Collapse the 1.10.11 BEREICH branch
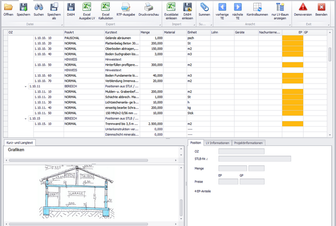 pyautogui.click(x=26, y=86)
